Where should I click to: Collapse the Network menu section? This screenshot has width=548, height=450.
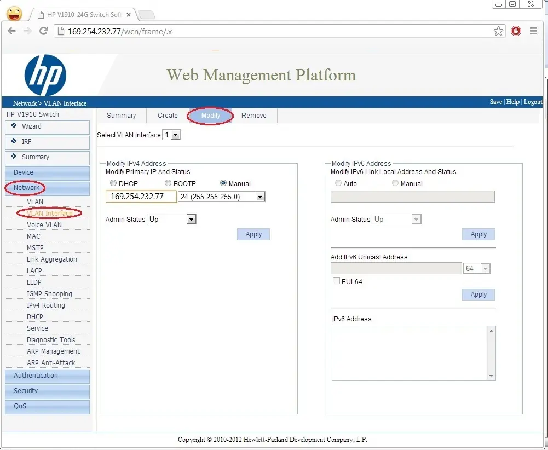[47, 188]
